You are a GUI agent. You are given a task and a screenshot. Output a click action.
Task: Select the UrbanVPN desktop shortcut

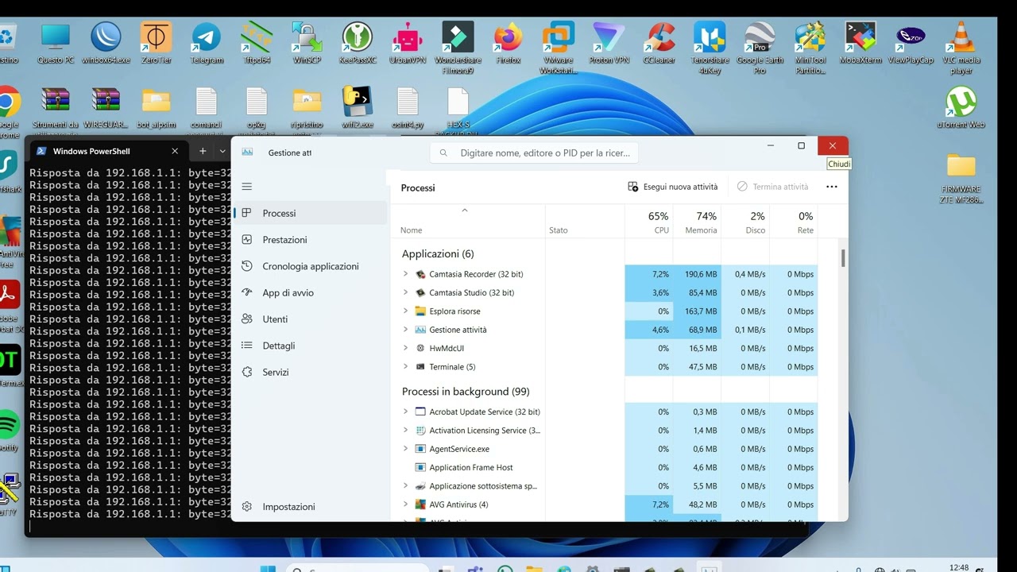point(408,44)
